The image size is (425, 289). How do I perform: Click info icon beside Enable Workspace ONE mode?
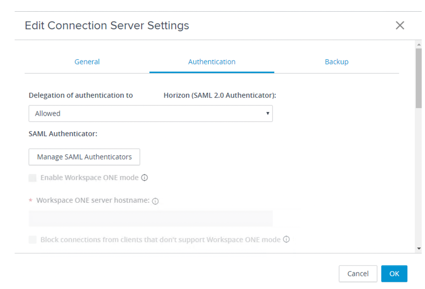click(144, 178)
